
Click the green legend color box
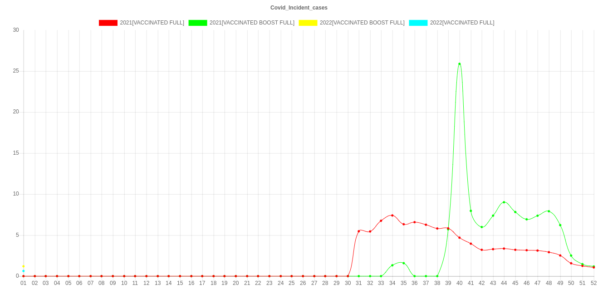(x=197, y=23)
